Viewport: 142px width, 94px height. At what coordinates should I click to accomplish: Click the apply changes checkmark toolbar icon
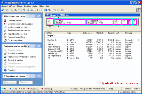(x=62, y=10)
